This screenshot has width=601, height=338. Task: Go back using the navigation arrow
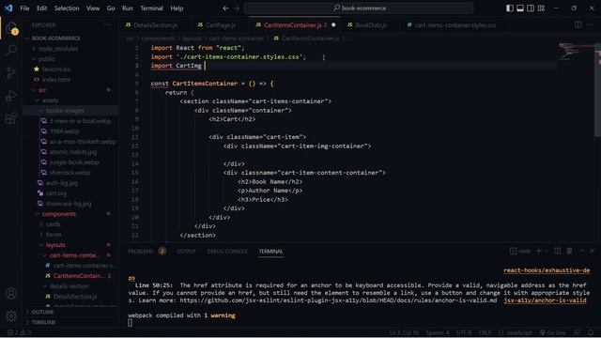pyautogui.click(x=225, y=8)
